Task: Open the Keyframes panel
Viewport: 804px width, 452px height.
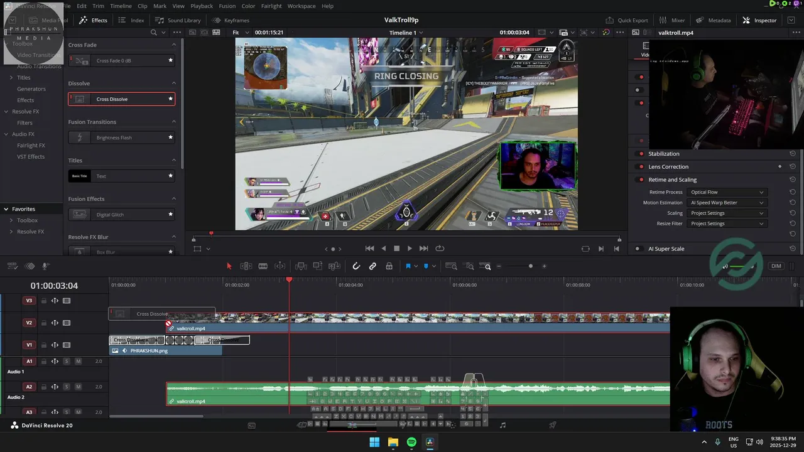Action: 231,20
